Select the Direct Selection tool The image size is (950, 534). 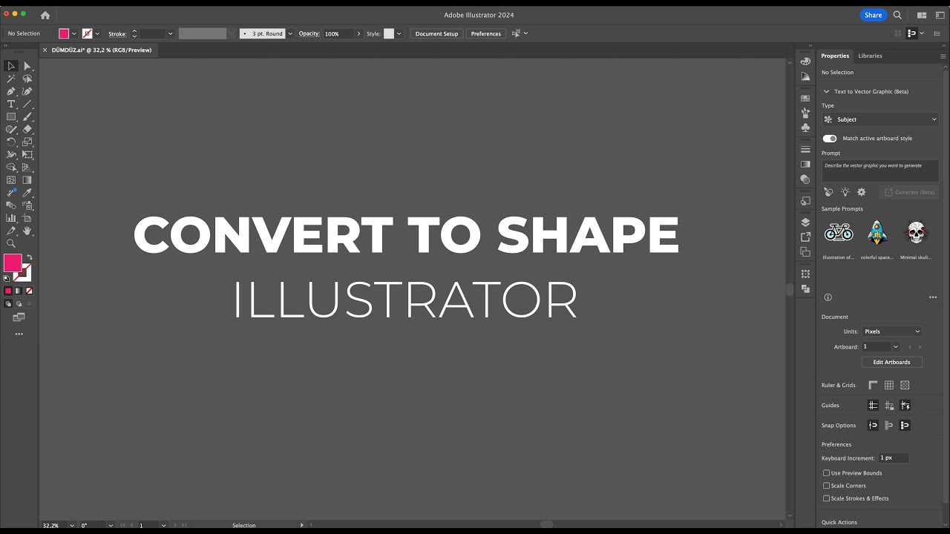[x=27, y=66]
